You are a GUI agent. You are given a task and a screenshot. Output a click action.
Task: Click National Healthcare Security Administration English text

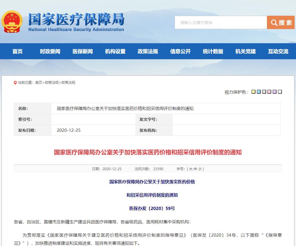[x=76, y=29]
